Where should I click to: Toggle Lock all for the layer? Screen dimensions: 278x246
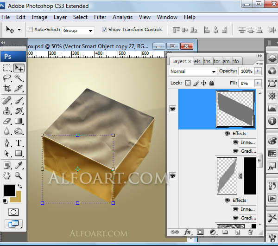click(x=212, y=83)
